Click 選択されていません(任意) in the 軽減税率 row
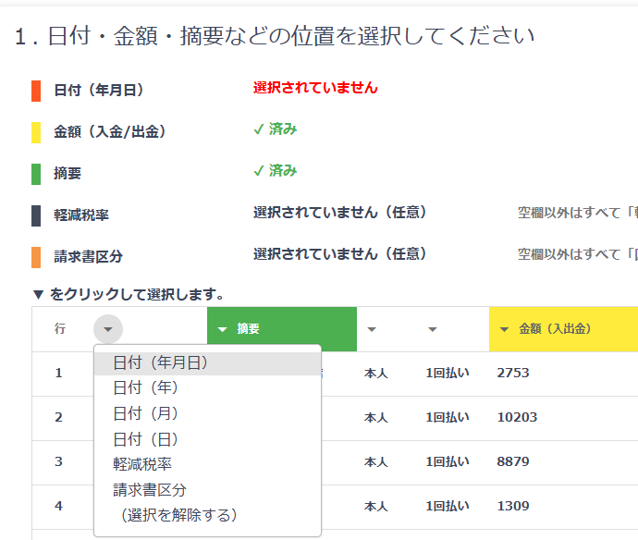Image resolution: width=638 pixels, height=540 pixels. pos(340,212)
